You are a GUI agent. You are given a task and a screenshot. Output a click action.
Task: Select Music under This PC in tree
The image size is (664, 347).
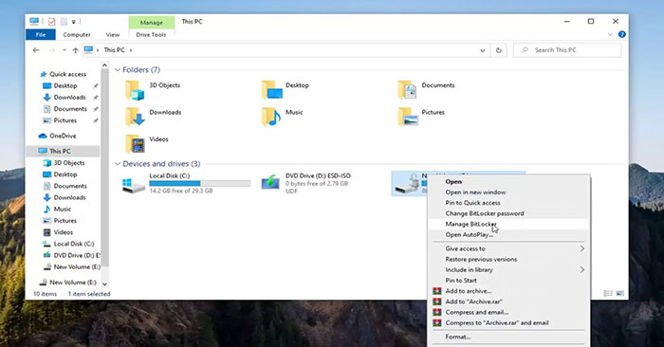pos(62,209)
